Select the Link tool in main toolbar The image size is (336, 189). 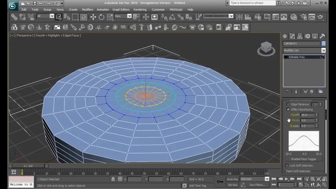14,17
